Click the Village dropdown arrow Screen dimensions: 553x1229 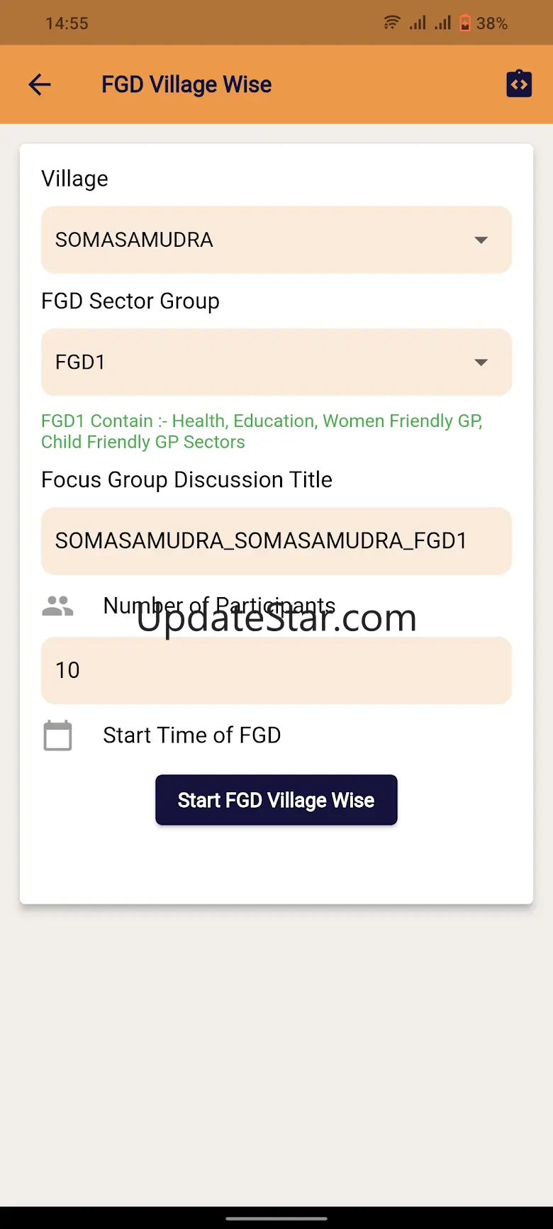click(481, 240)
